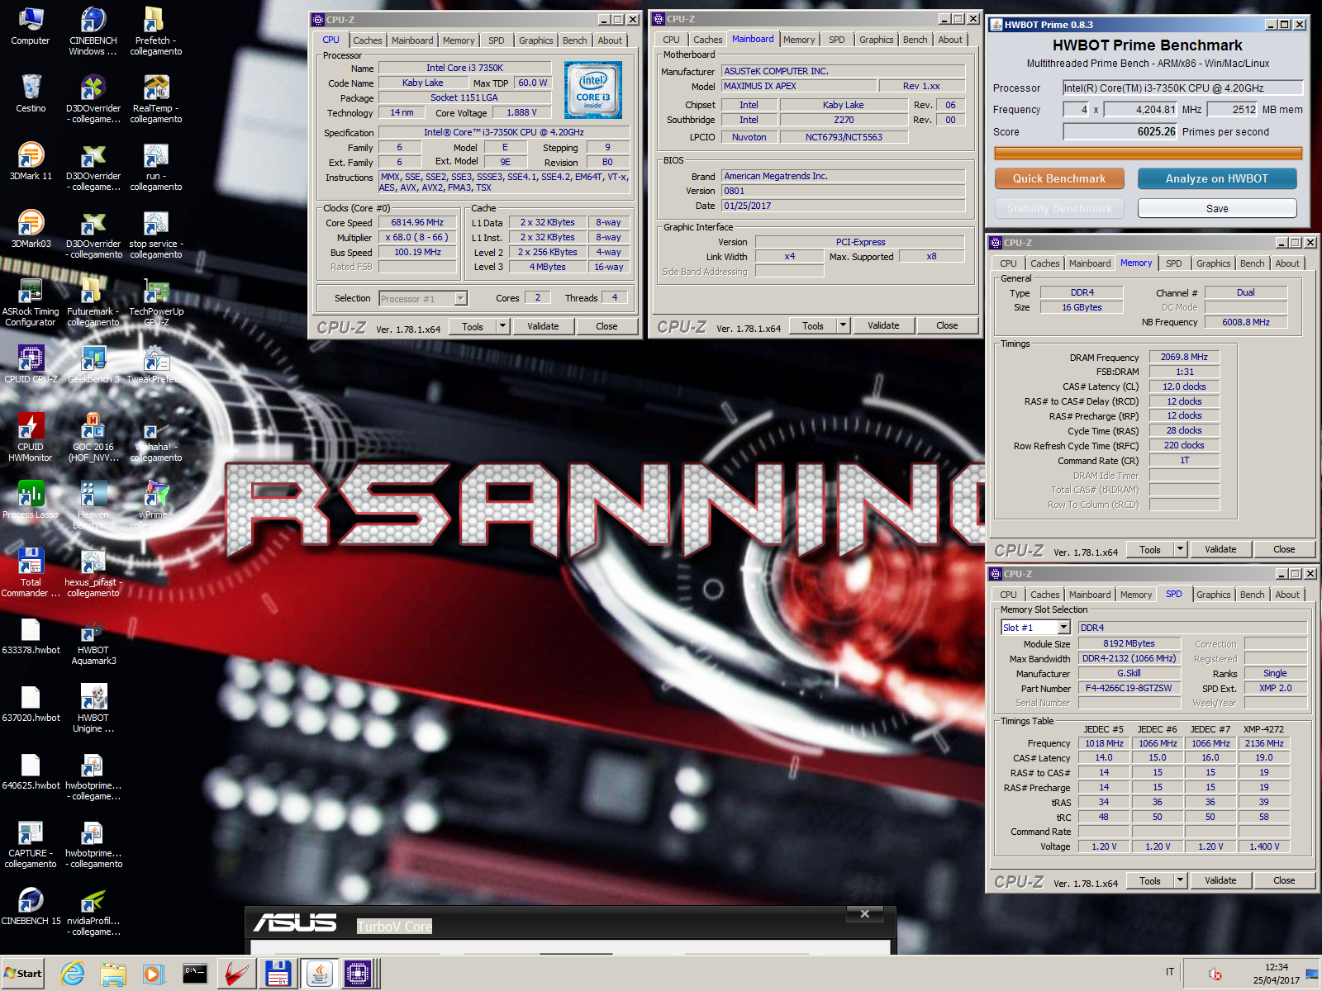
Task: Click the NB Frequency 6008.8 MHz value
Action: click(x=1246, y=322)
